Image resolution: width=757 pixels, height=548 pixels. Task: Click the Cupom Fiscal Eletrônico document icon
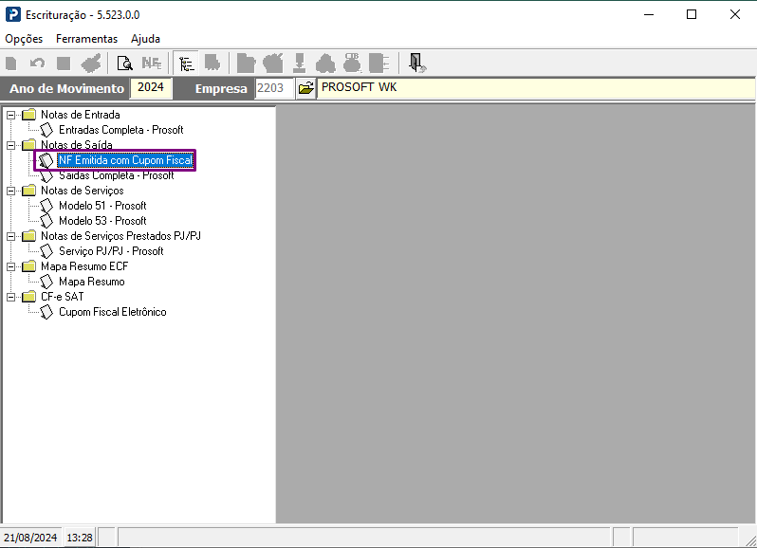click(46, 312)
